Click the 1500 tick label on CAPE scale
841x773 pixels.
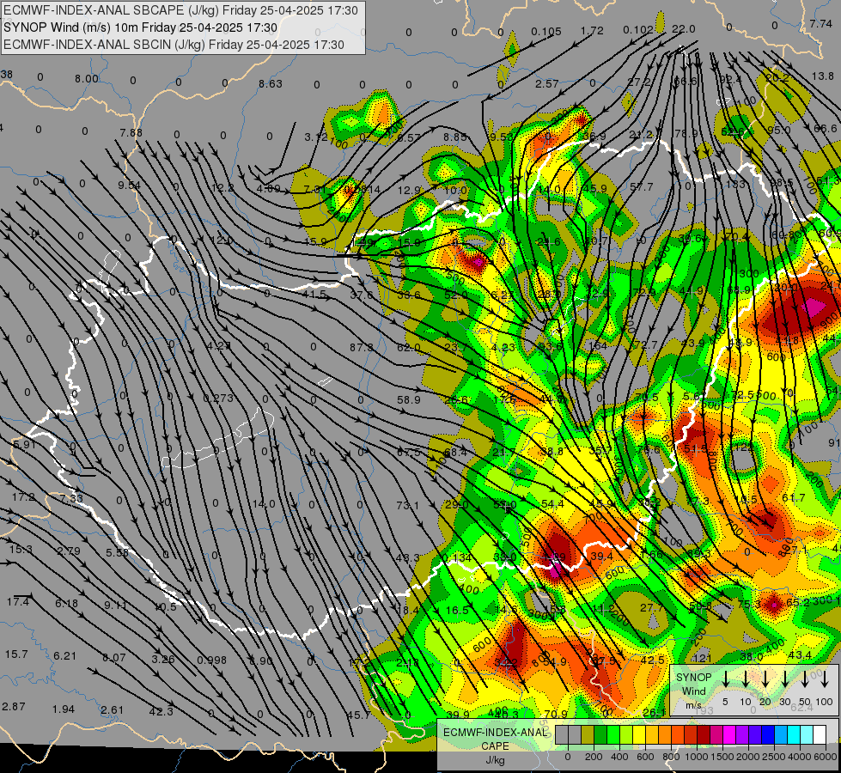[x=722, y=757]
